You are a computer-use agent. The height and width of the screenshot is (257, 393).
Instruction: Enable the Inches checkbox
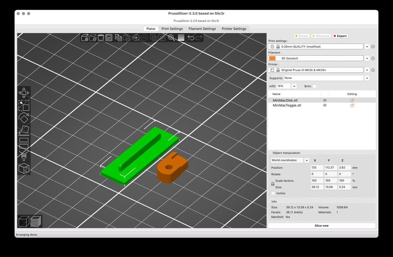pyautogui.click(x=273, y=193)
